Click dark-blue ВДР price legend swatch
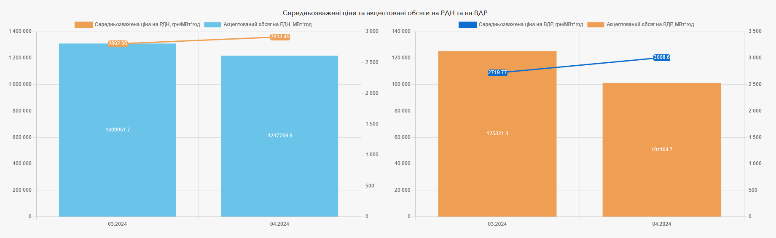Screen dimensions: 776x238 pos(467,25)
